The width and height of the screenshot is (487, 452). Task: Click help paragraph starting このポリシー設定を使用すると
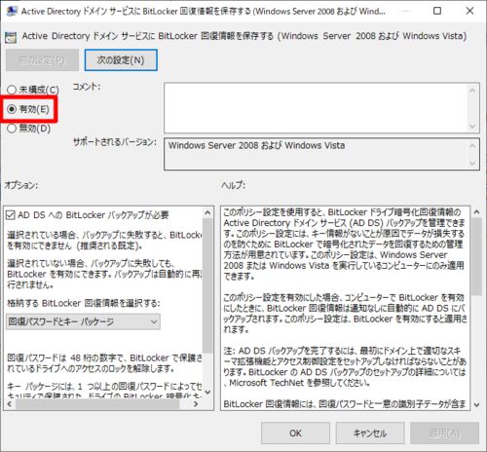click(x=344, y=245)
